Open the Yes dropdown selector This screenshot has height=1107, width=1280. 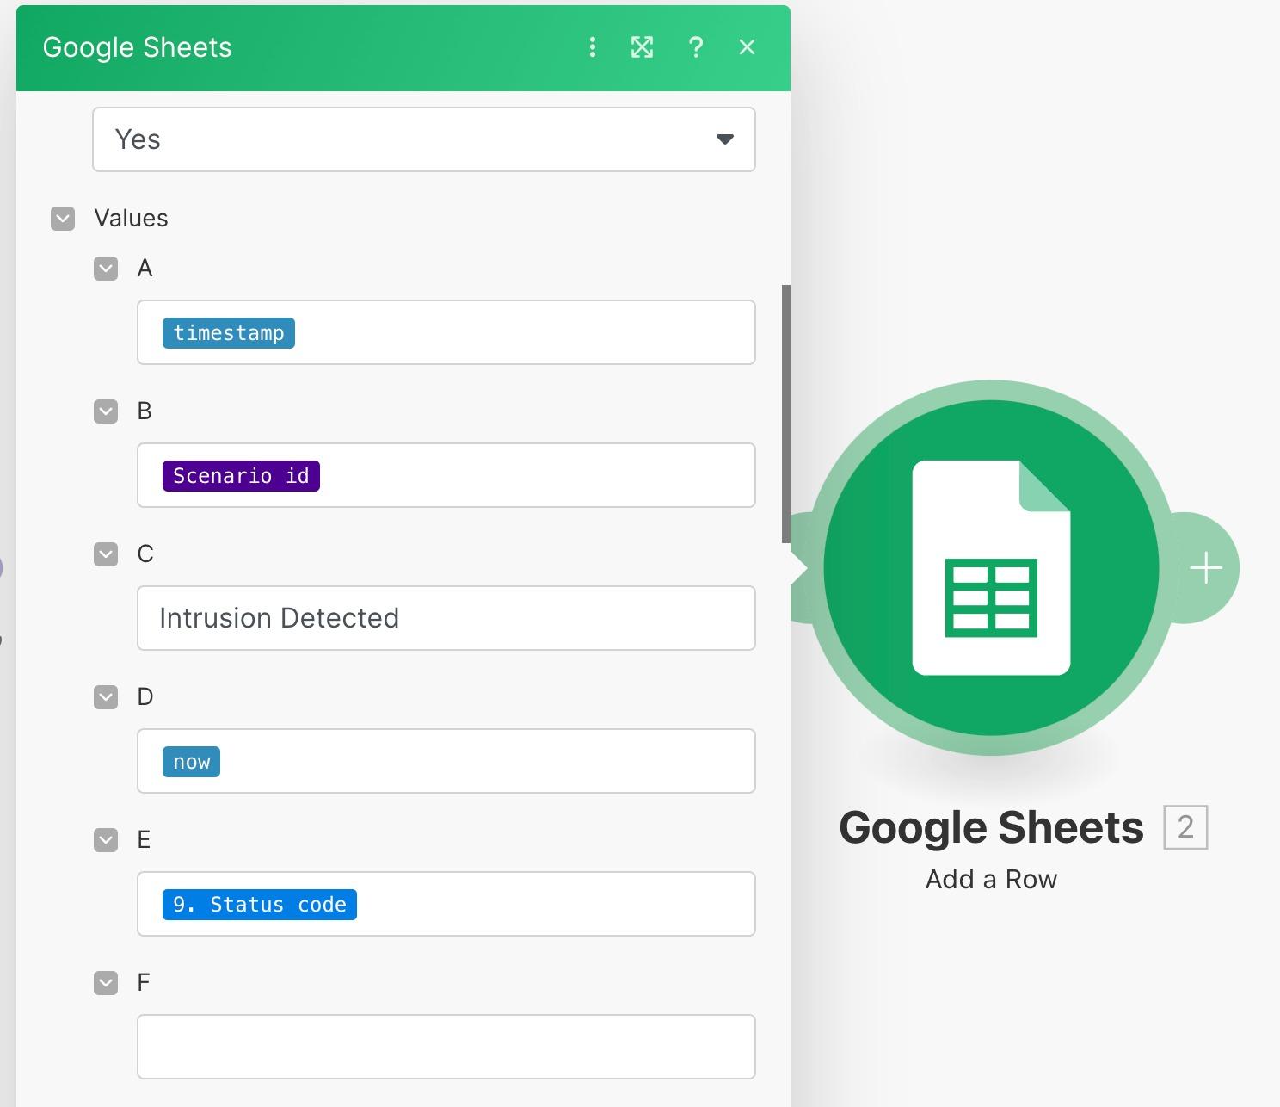(x=424, y=139)
